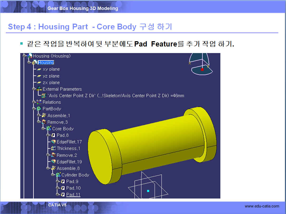
Task: Click the xy plane icon
Action: (x=39, y=69)
